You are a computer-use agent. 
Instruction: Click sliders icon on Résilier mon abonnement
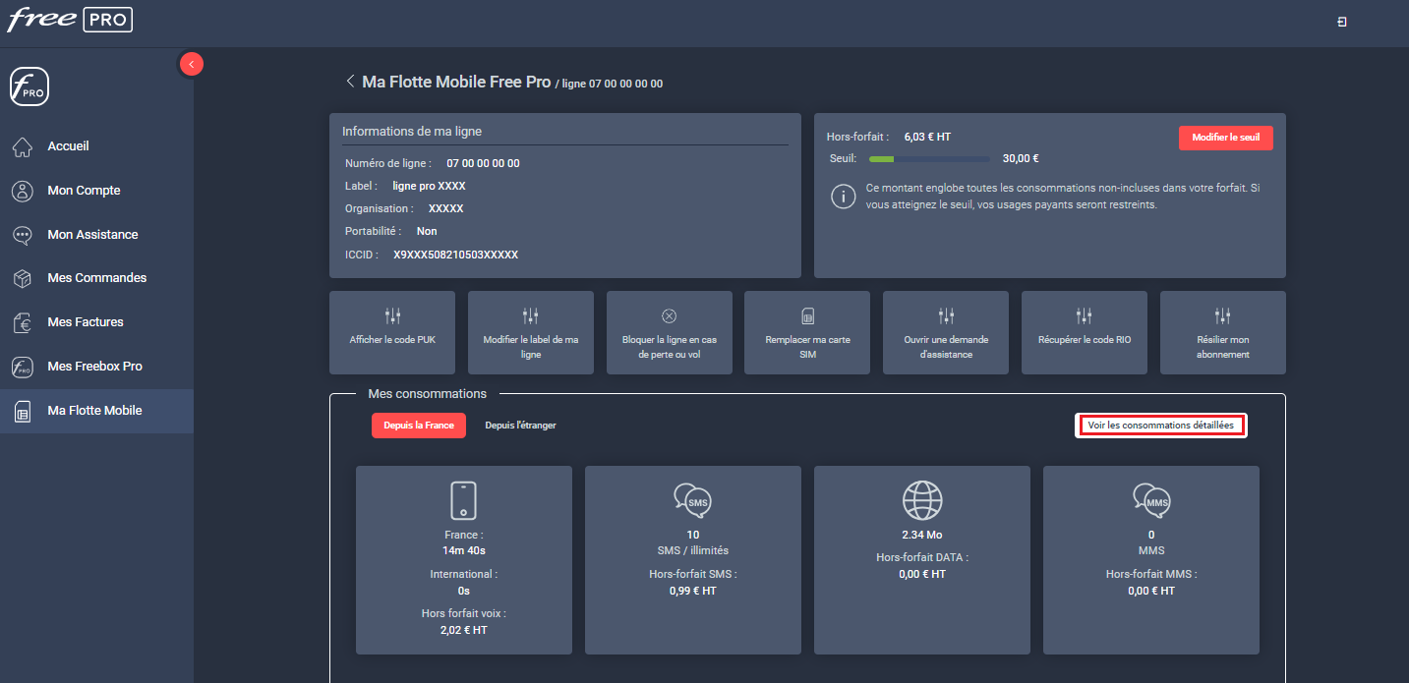click(1223, 315)
